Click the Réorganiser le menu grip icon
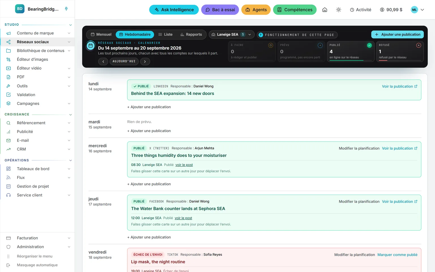 pos(8,256)
